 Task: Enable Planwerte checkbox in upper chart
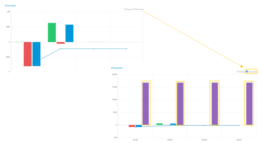click(134, 9)
